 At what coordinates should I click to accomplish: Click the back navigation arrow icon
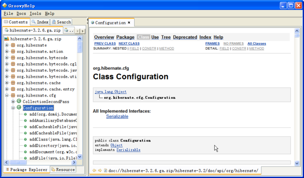point(94,171)
